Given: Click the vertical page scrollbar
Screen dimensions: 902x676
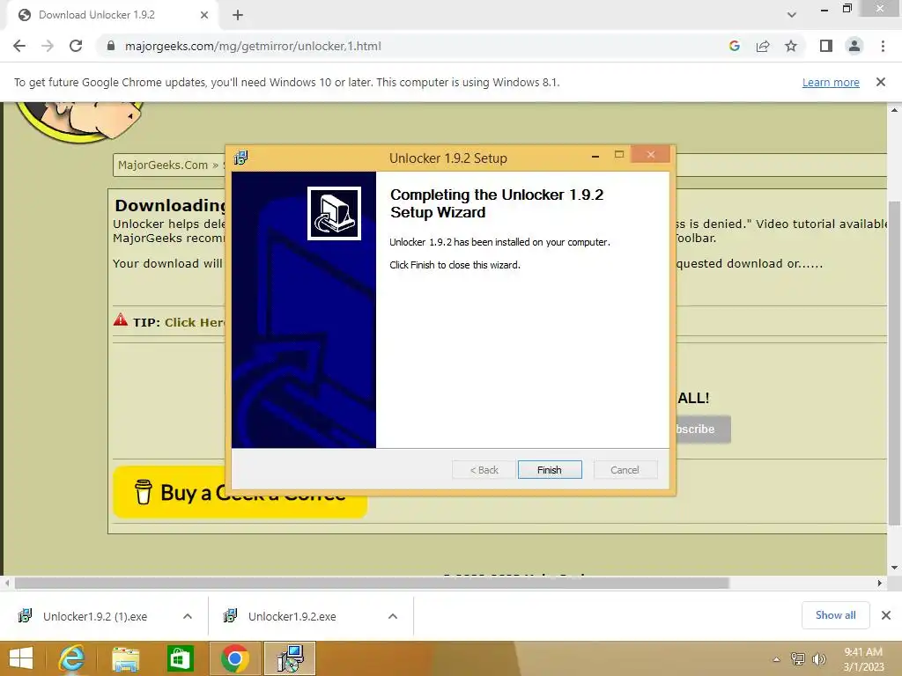Looking at the screenshot, I should point(894,362).
